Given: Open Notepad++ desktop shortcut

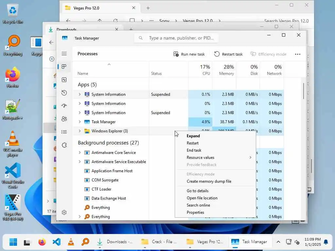Looking at the screenshot, I should click(13, 109).
